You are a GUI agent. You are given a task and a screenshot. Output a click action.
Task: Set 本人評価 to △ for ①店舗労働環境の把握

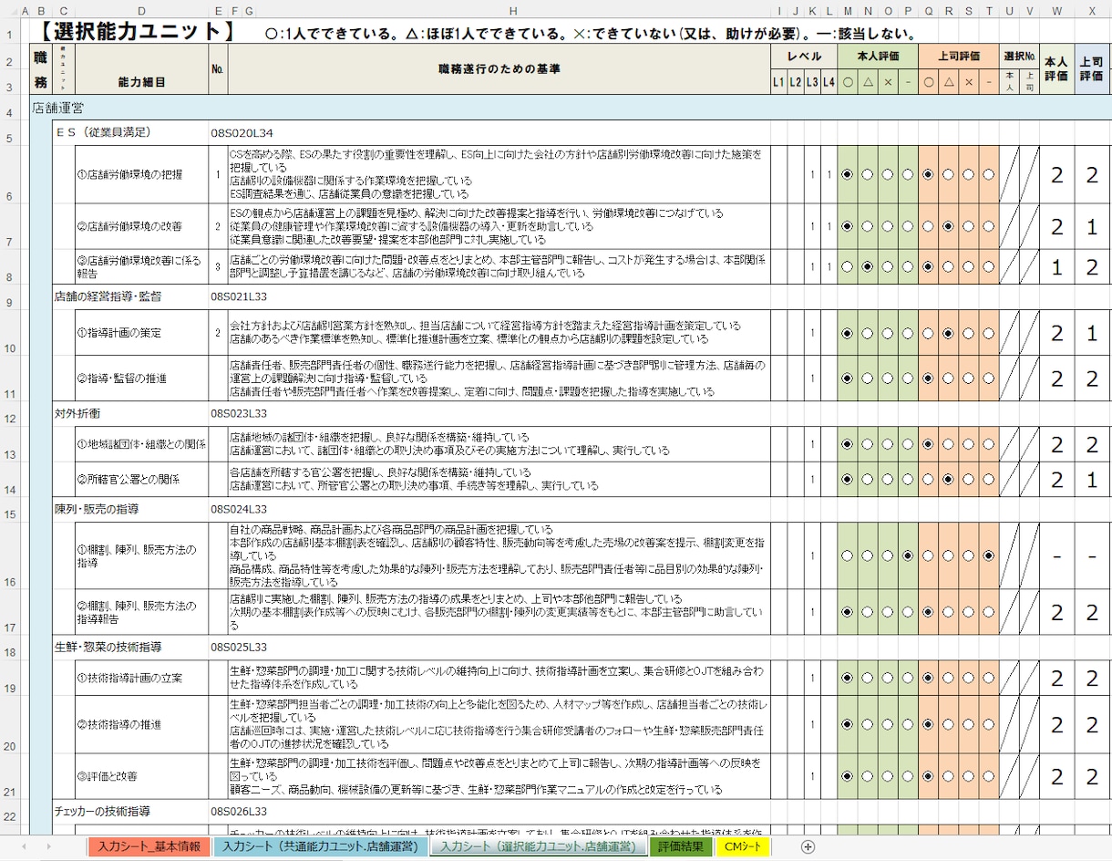point(868,174)
